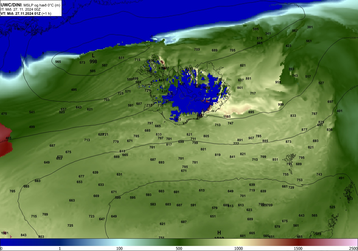Click the 877 map value
This screenshot has height=251, width=358.
tap(304, 130)
